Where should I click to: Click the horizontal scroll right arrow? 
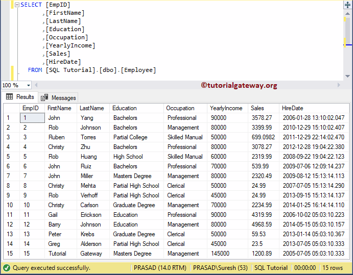point(339,85)
